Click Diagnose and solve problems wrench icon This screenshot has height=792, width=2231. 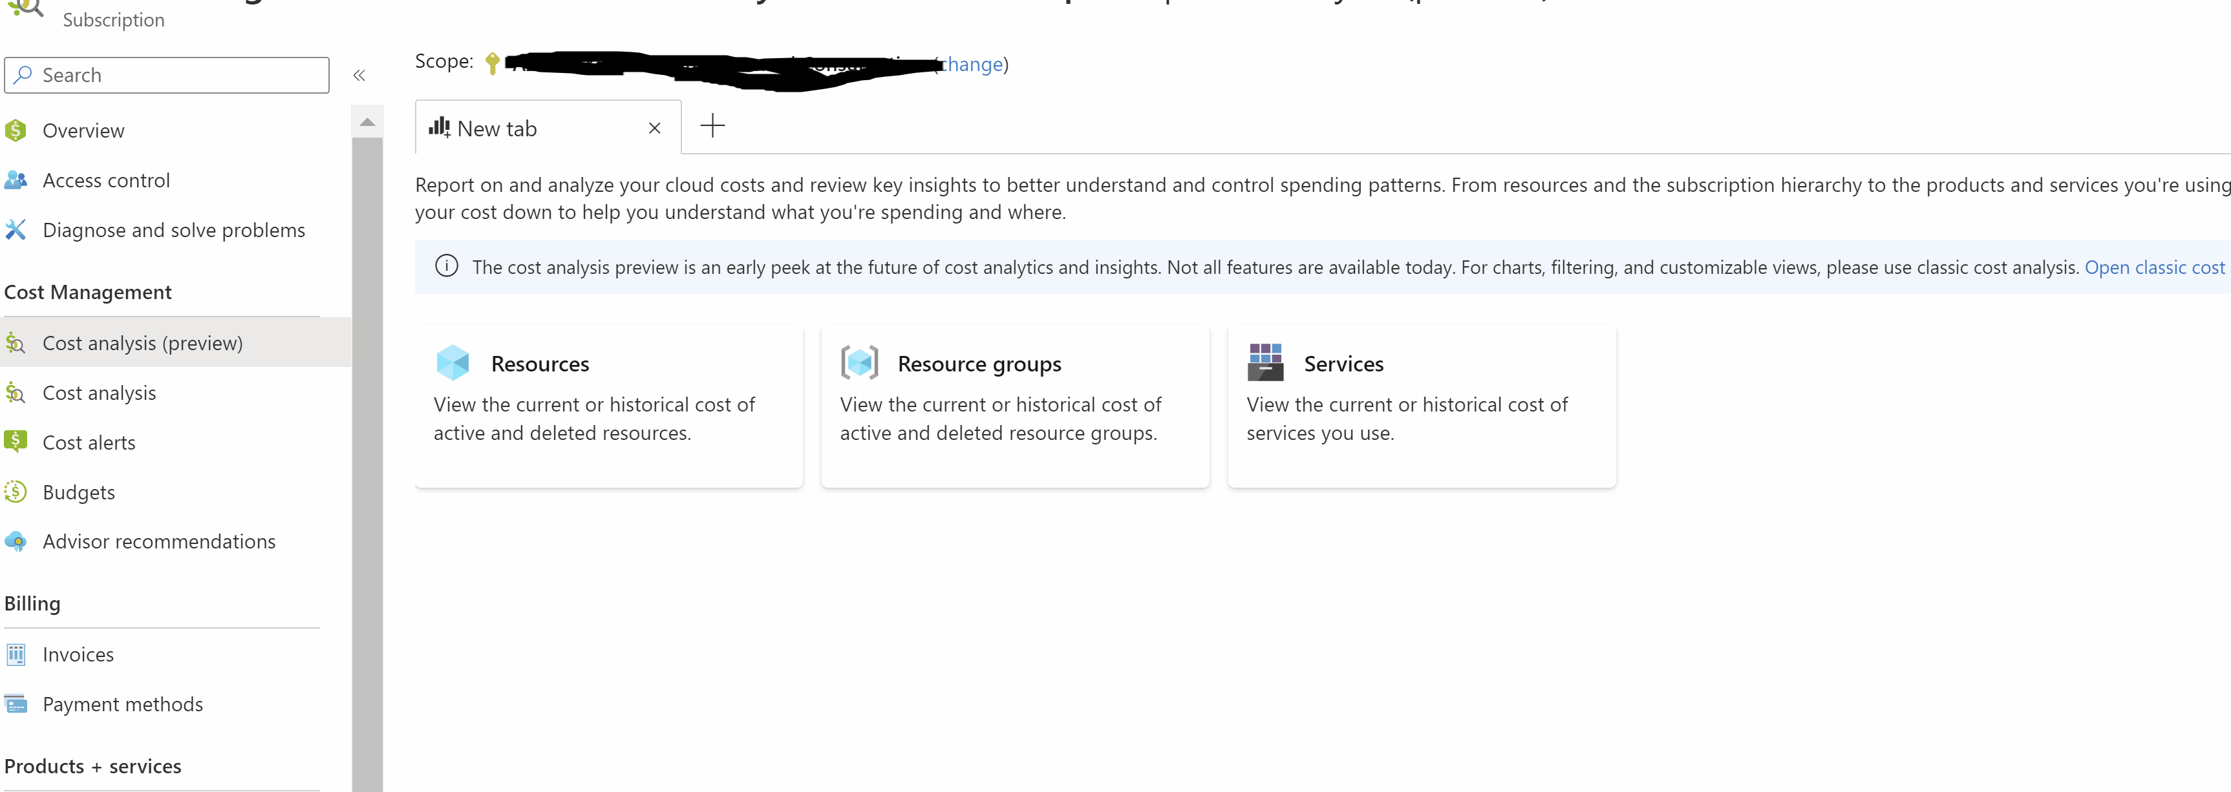click(x=16, y=229)
